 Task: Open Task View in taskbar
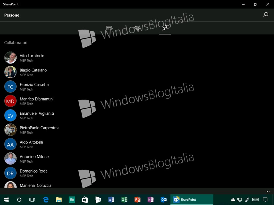pos(32,200)
